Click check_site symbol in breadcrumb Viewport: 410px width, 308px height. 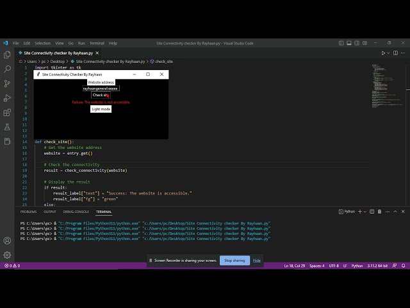[161, 62]
